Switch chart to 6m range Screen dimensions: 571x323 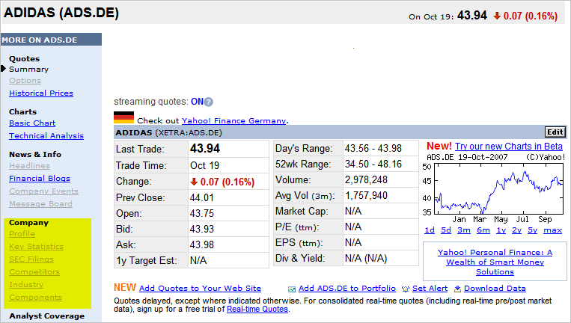click(483, 230)
